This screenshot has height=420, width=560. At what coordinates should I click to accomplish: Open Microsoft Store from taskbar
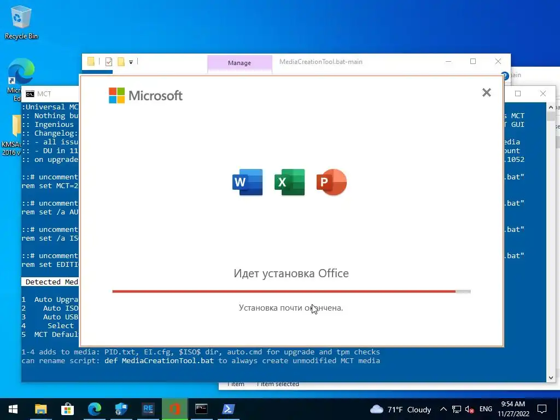click(67, 409)
